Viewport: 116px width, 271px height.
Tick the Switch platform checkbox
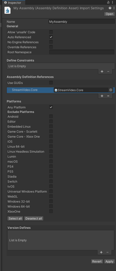51,181
